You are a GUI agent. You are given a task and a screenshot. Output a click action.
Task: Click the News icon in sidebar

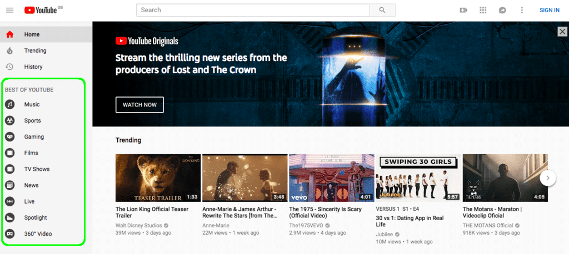10,185
